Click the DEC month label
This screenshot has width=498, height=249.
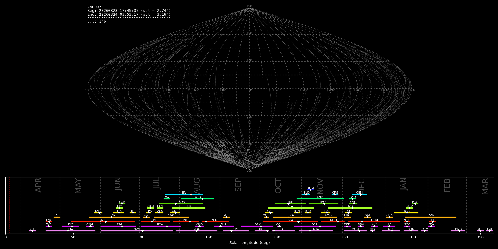point(362,186)
